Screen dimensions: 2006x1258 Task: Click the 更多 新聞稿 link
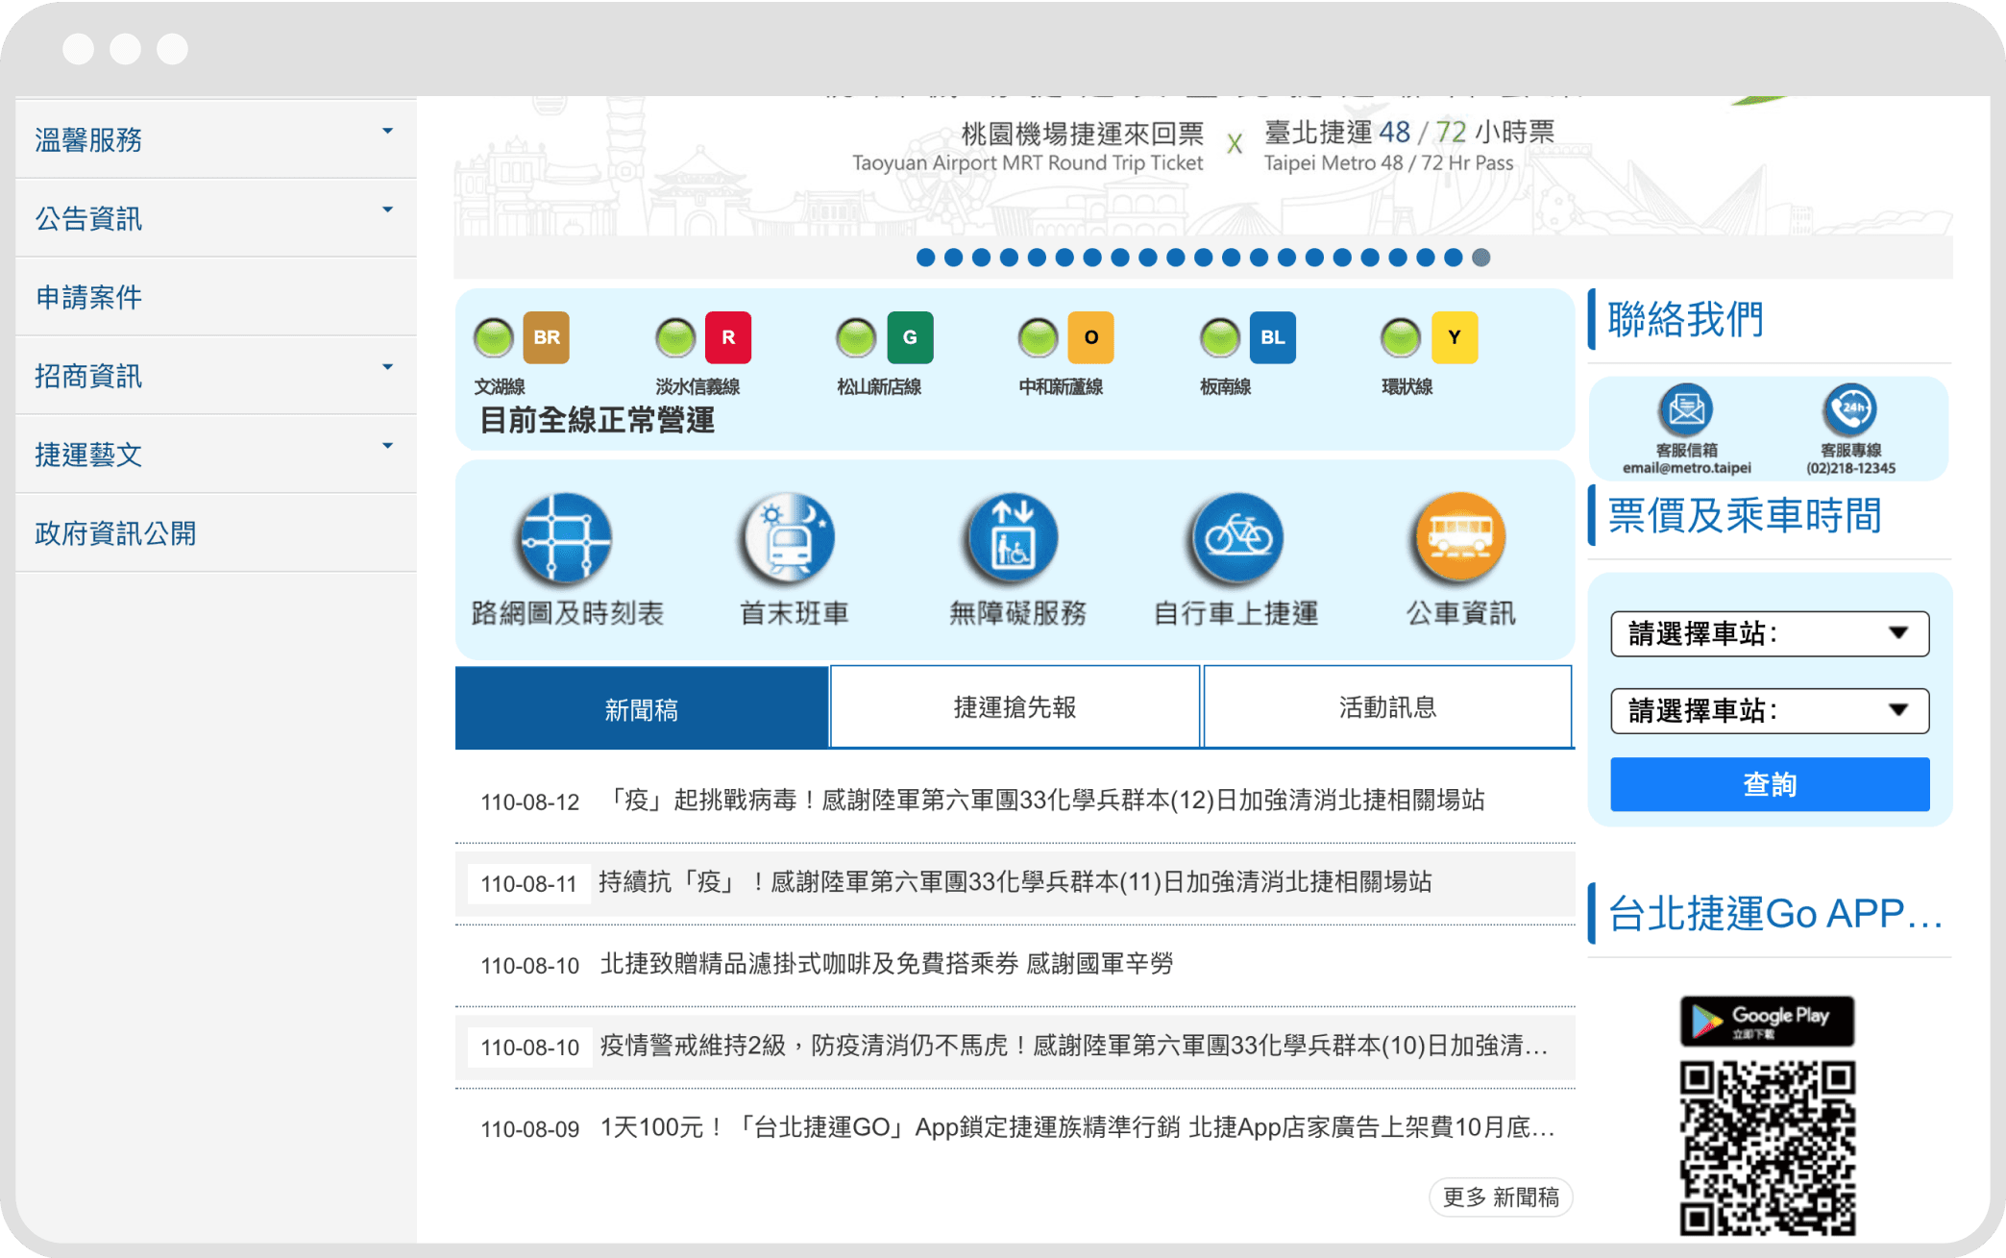point(1501,1197)
